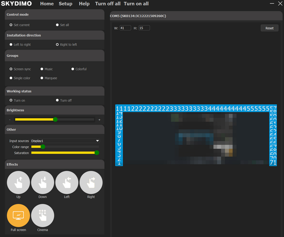Viewport: 284px width, 237px height.
Task: Choose the Right swipe effect
Action: click(91, 183)
